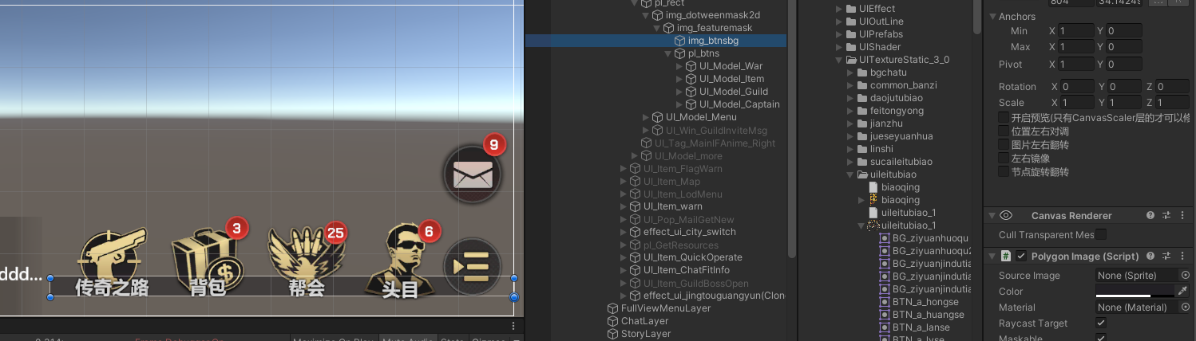Viewport: 1196px width, 341px height.
Task: Click the Rotation Z input field
Action: (1171, 87)
